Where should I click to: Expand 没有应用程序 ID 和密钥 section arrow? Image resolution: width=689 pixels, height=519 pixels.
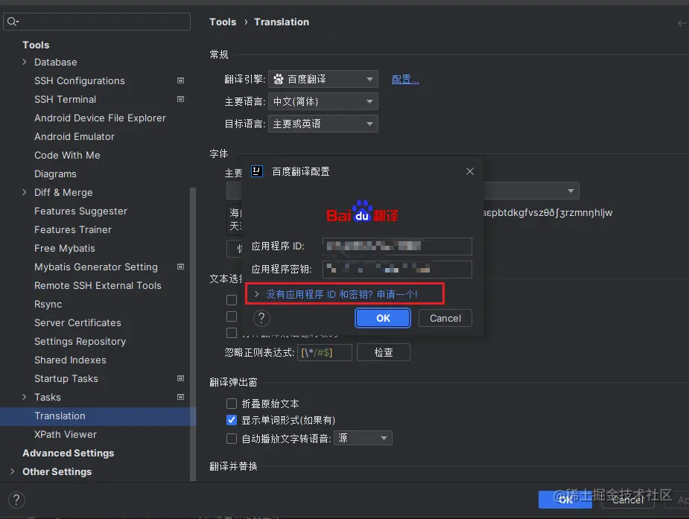[257, 294]
